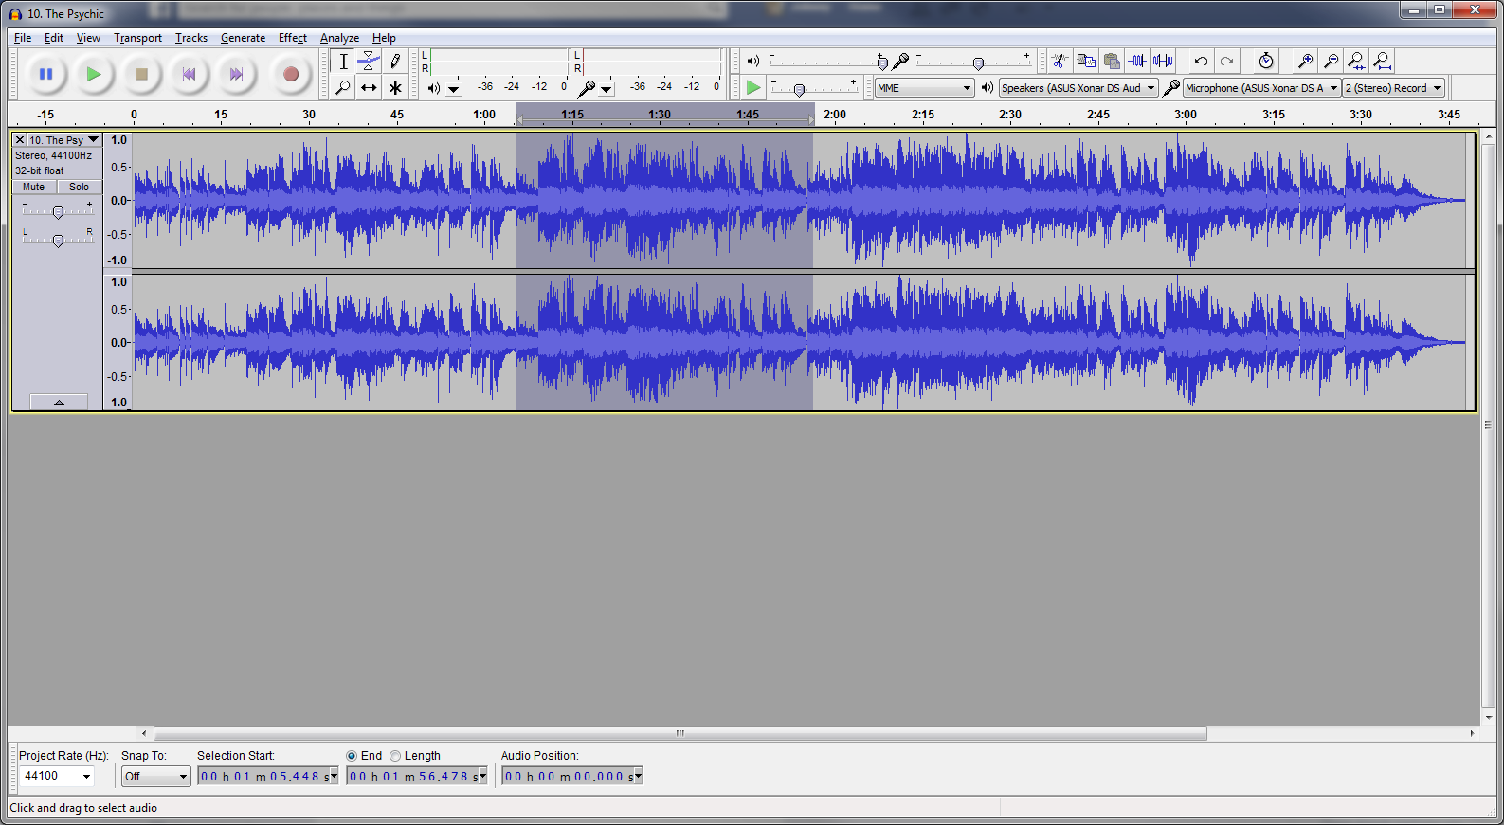Click the Paste icon in edit toolbar
The width and height of the screenshot is (1504, 825).
click(1112, 61)
